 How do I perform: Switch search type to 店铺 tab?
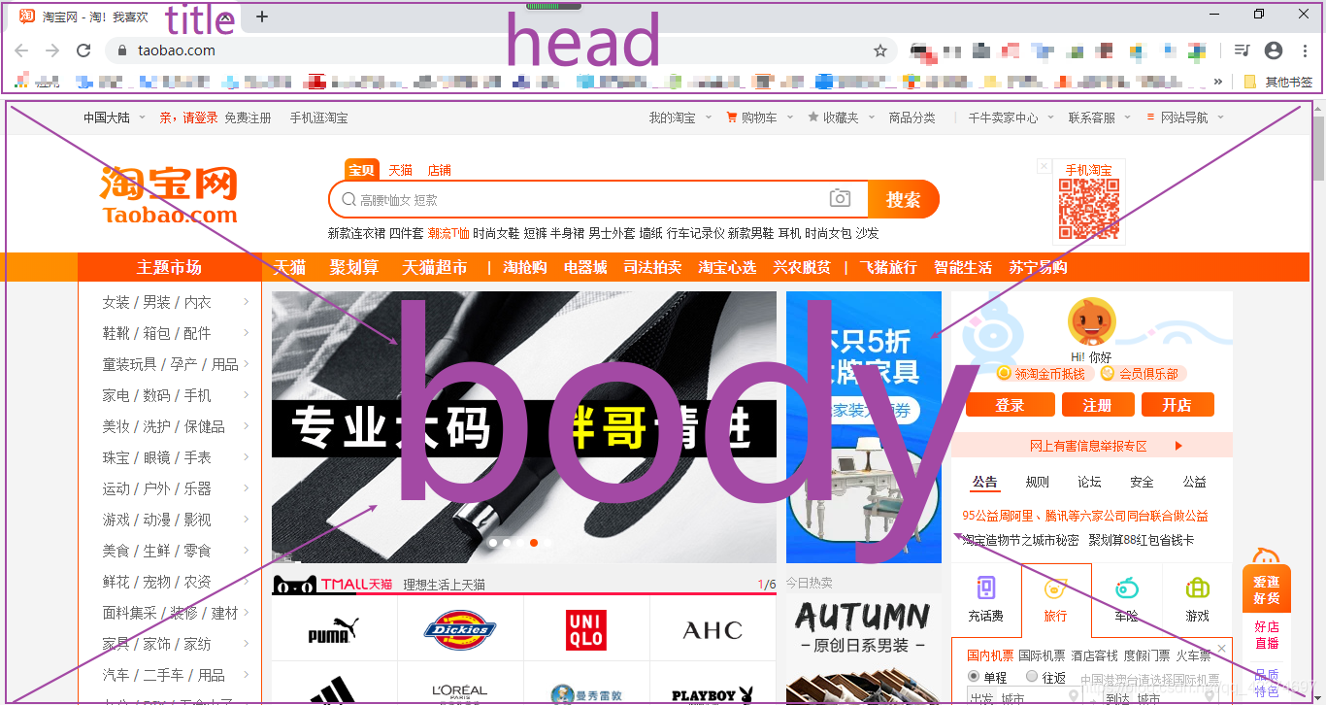[440, 170]
